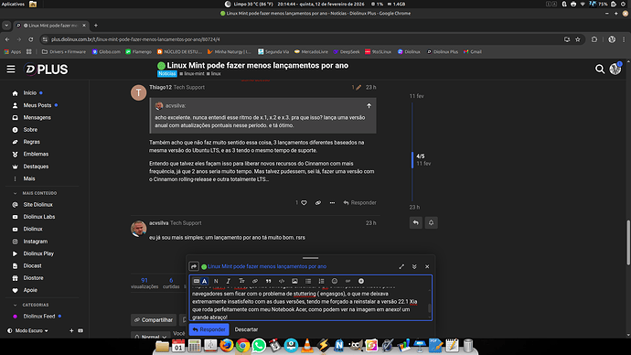Click timeline reply arrow button

416,222
